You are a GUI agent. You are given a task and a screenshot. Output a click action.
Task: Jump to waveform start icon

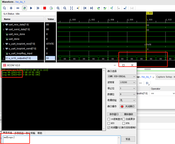85,8
